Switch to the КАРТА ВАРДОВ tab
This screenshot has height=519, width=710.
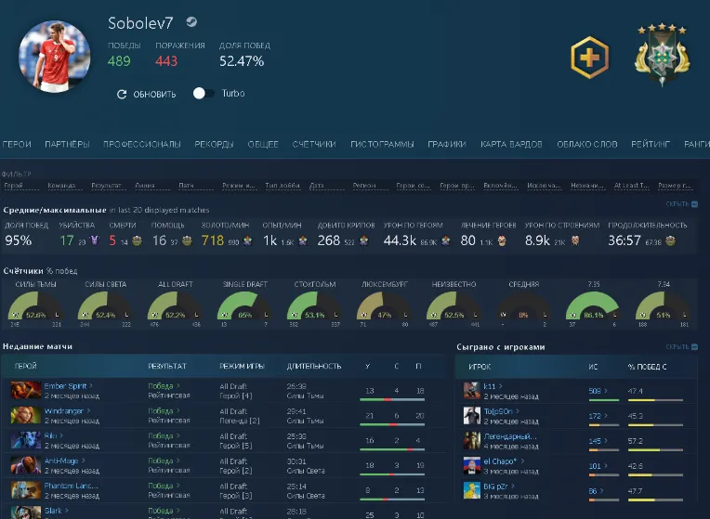pyautogui.click(x=511, y=144)
